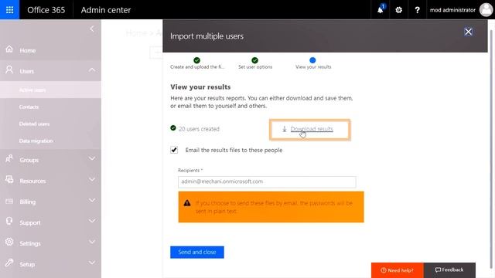Click the Users person icon in sidebar
495x278 pixels.
coord(9,70)
